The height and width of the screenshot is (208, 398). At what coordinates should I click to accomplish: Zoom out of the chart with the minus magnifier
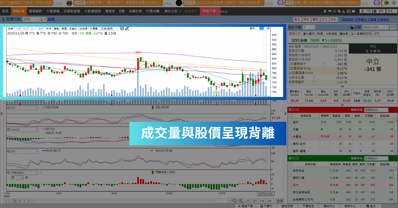pyautogui.click(x=234, y=201)
